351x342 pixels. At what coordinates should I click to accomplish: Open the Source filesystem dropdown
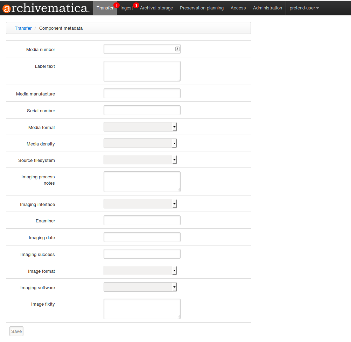140,160
